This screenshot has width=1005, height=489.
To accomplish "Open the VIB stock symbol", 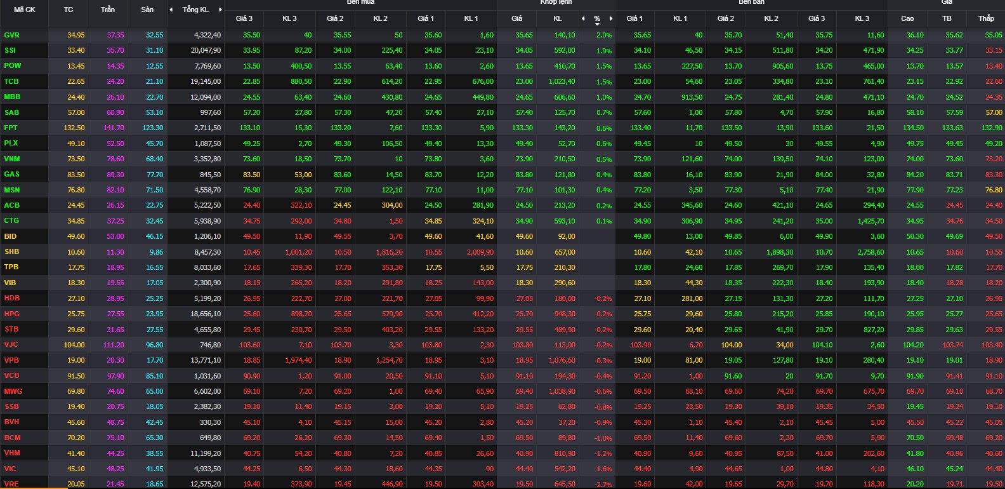I will 10,283.
